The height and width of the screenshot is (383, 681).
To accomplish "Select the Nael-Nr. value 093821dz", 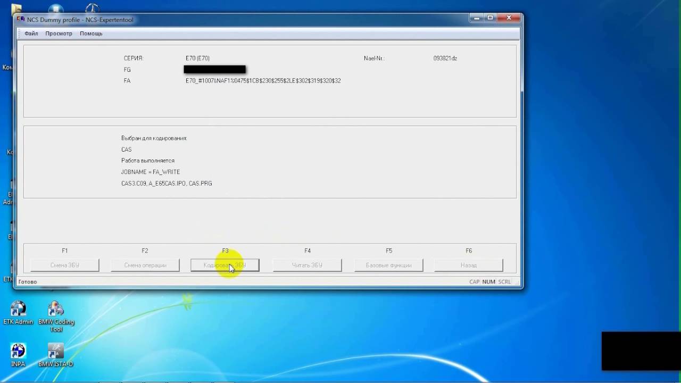I will [x=445, y=58].
